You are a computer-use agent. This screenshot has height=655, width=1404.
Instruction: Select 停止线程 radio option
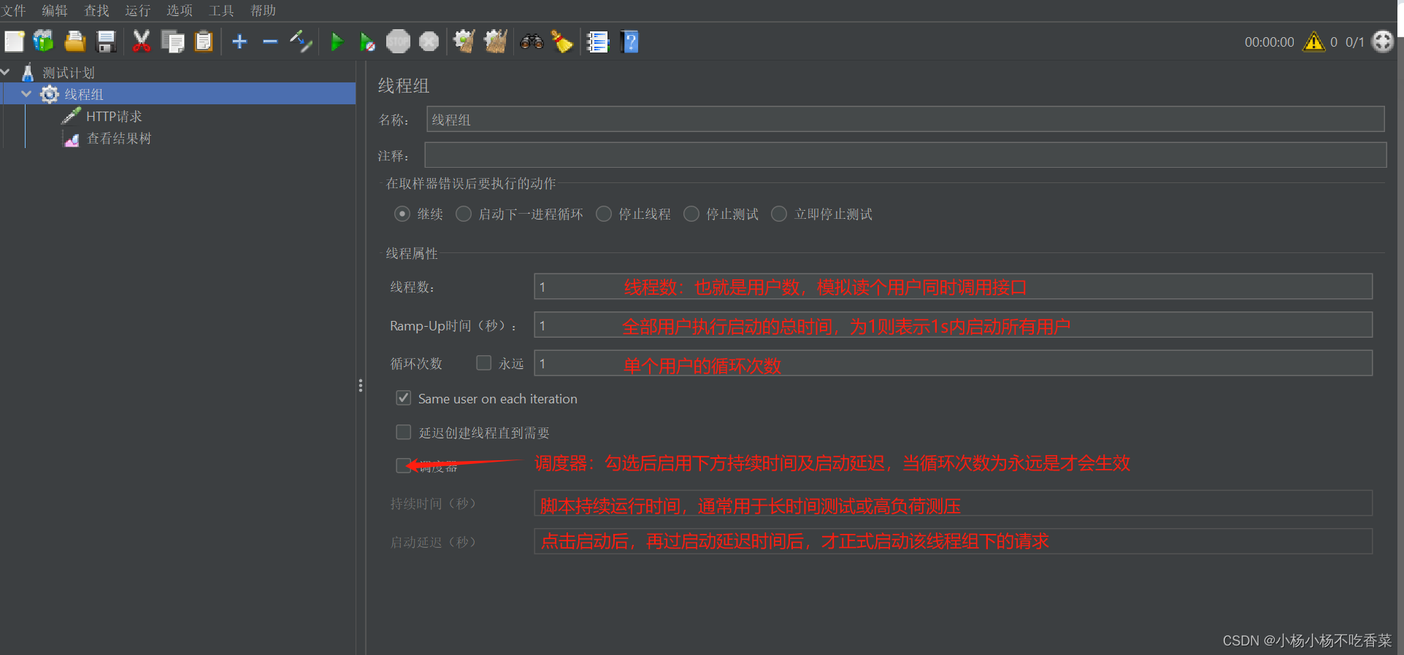604,214
